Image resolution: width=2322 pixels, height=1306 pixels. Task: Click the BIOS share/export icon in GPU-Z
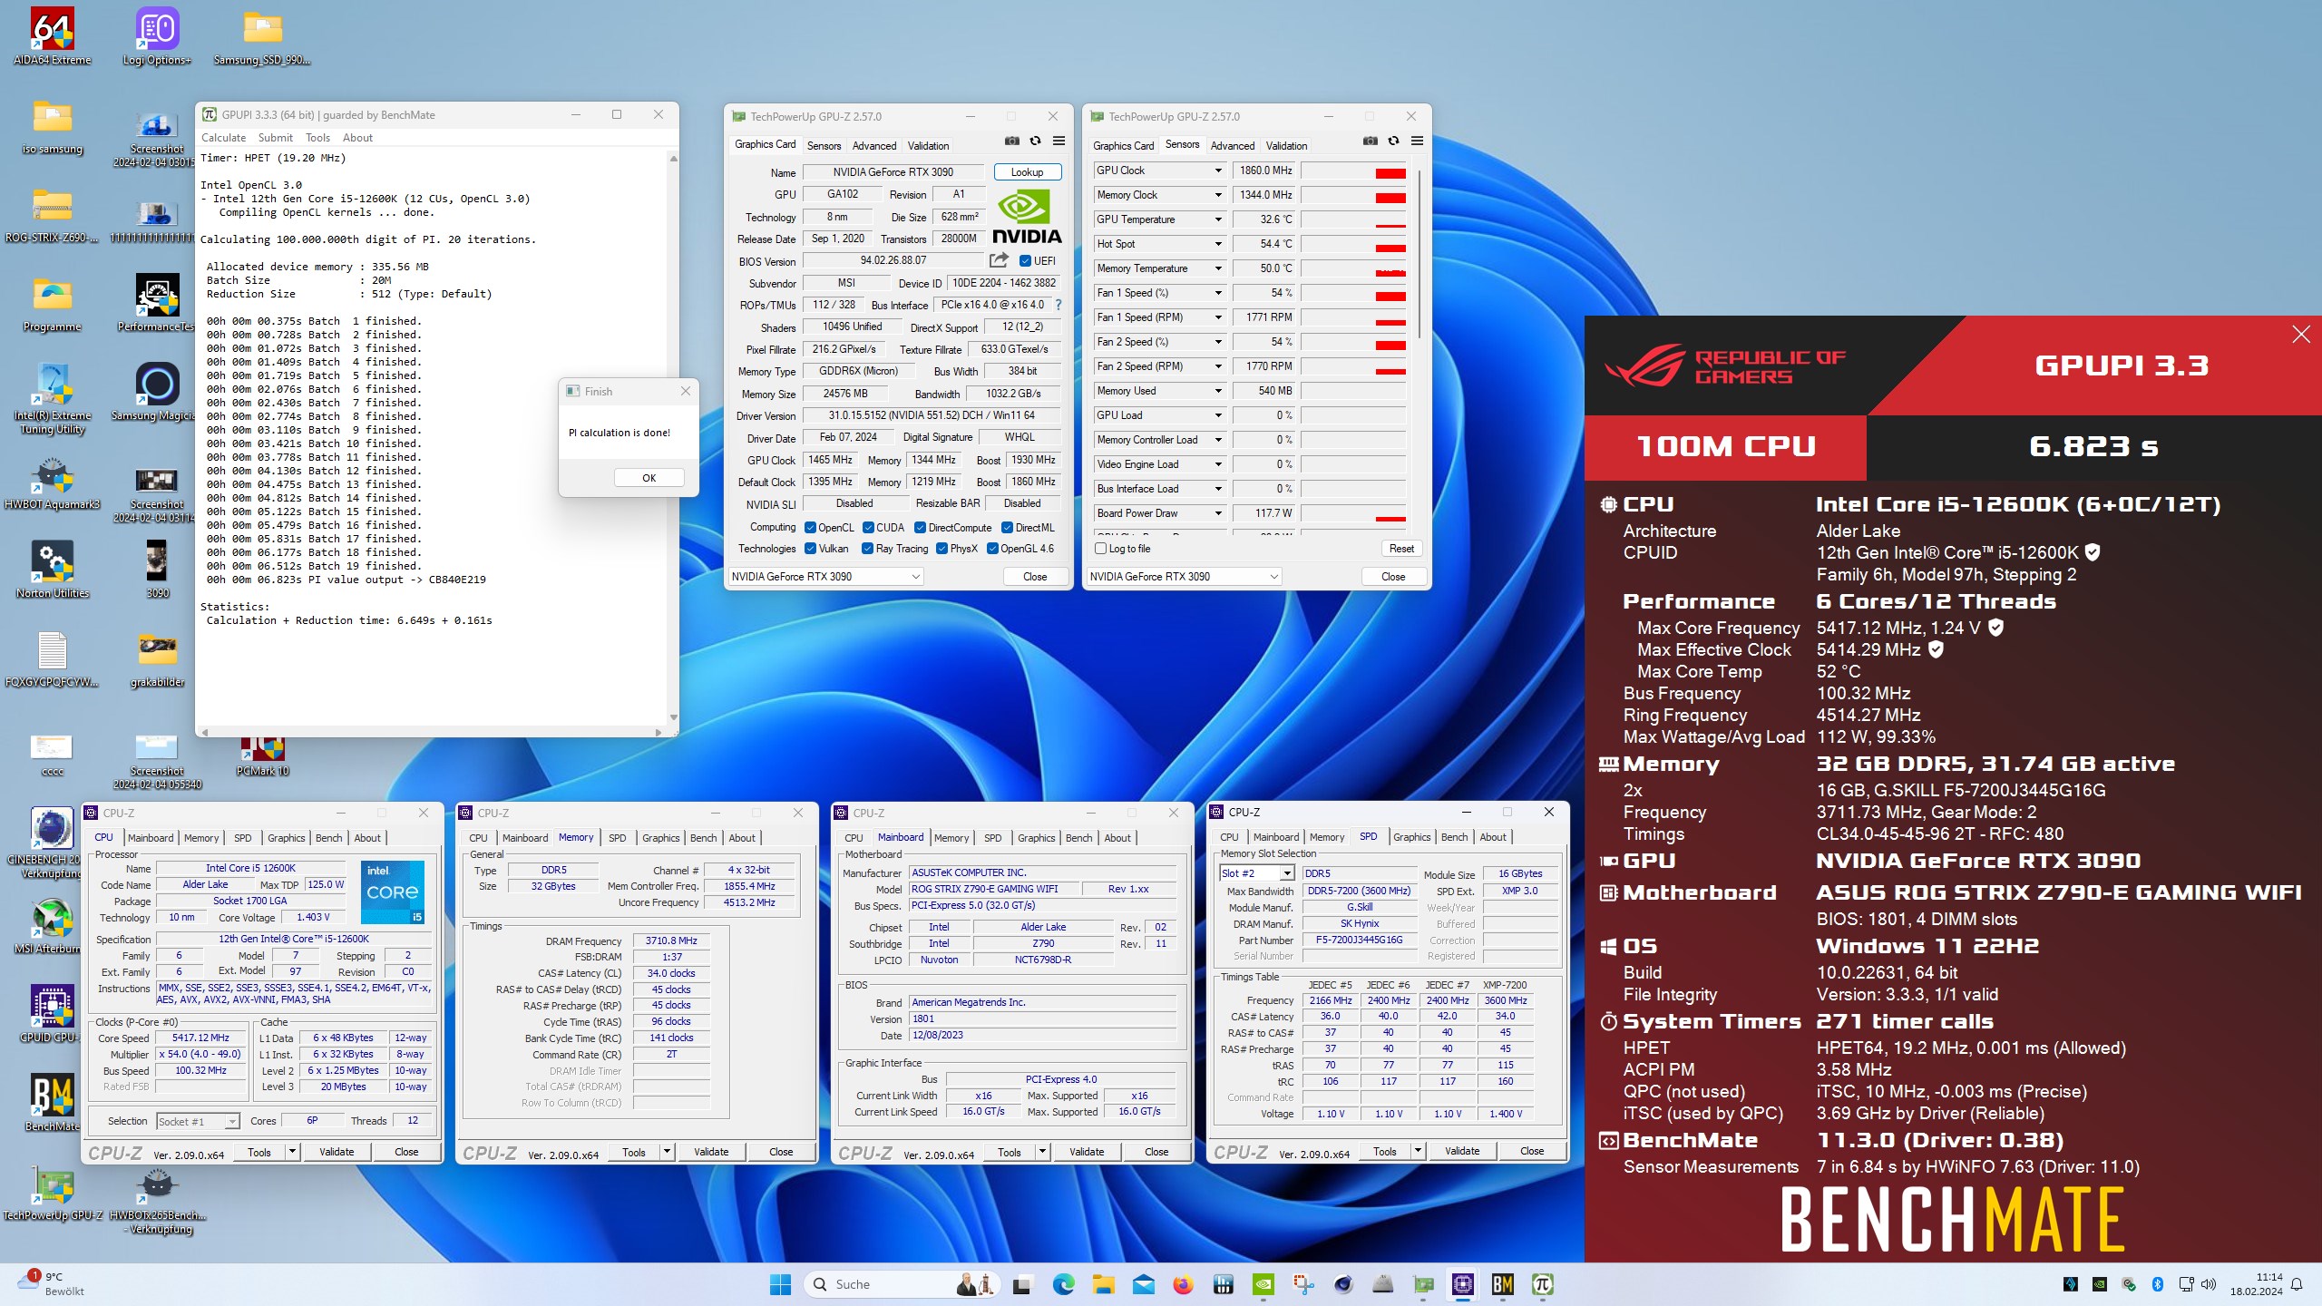click(999, 260)
